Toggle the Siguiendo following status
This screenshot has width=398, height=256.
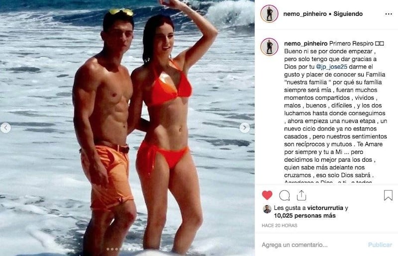click(348, 14)
